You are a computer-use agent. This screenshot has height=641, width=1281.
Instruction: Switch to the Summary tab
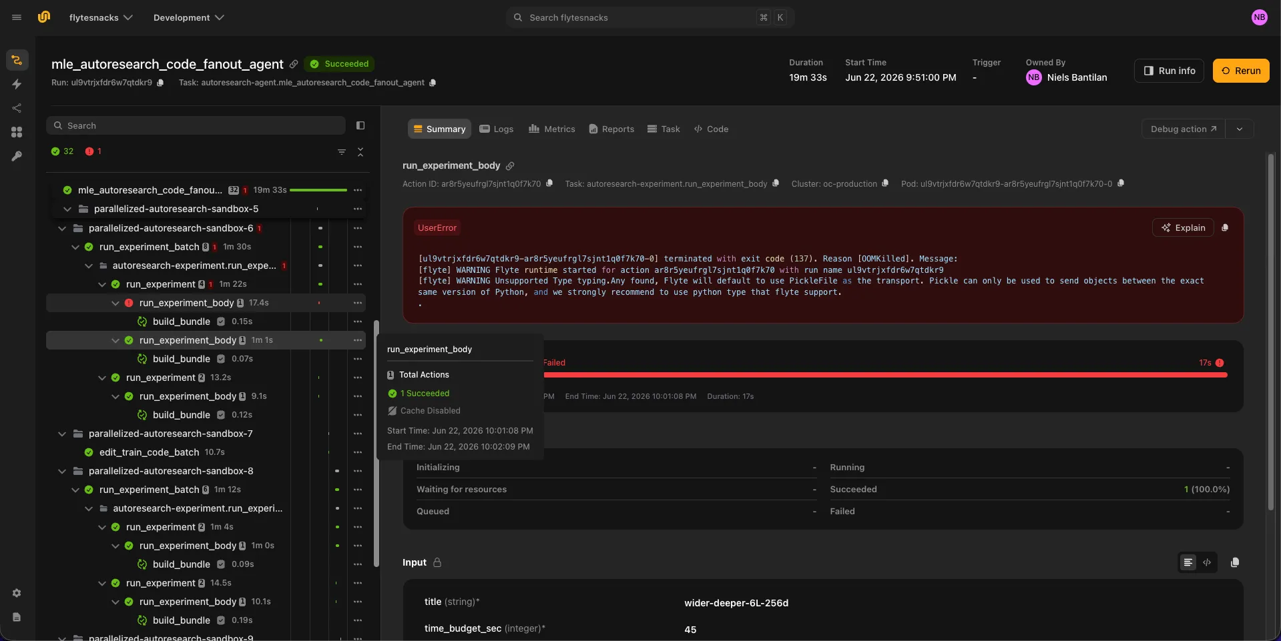[439, 129]
